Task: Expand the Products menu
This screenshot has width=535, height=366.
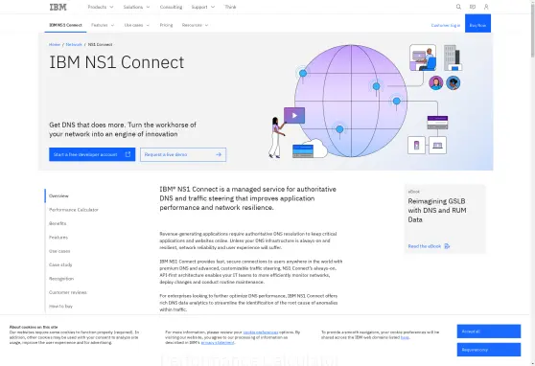Action: (101, 7)
